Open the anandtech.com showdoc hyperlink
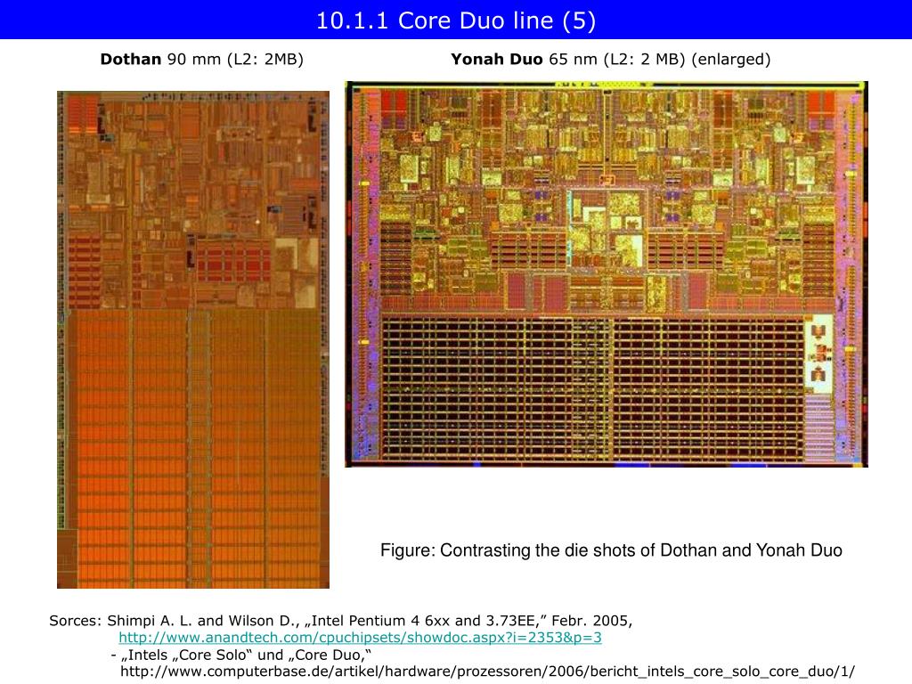 pyautogui.click(x=360, y=638)
